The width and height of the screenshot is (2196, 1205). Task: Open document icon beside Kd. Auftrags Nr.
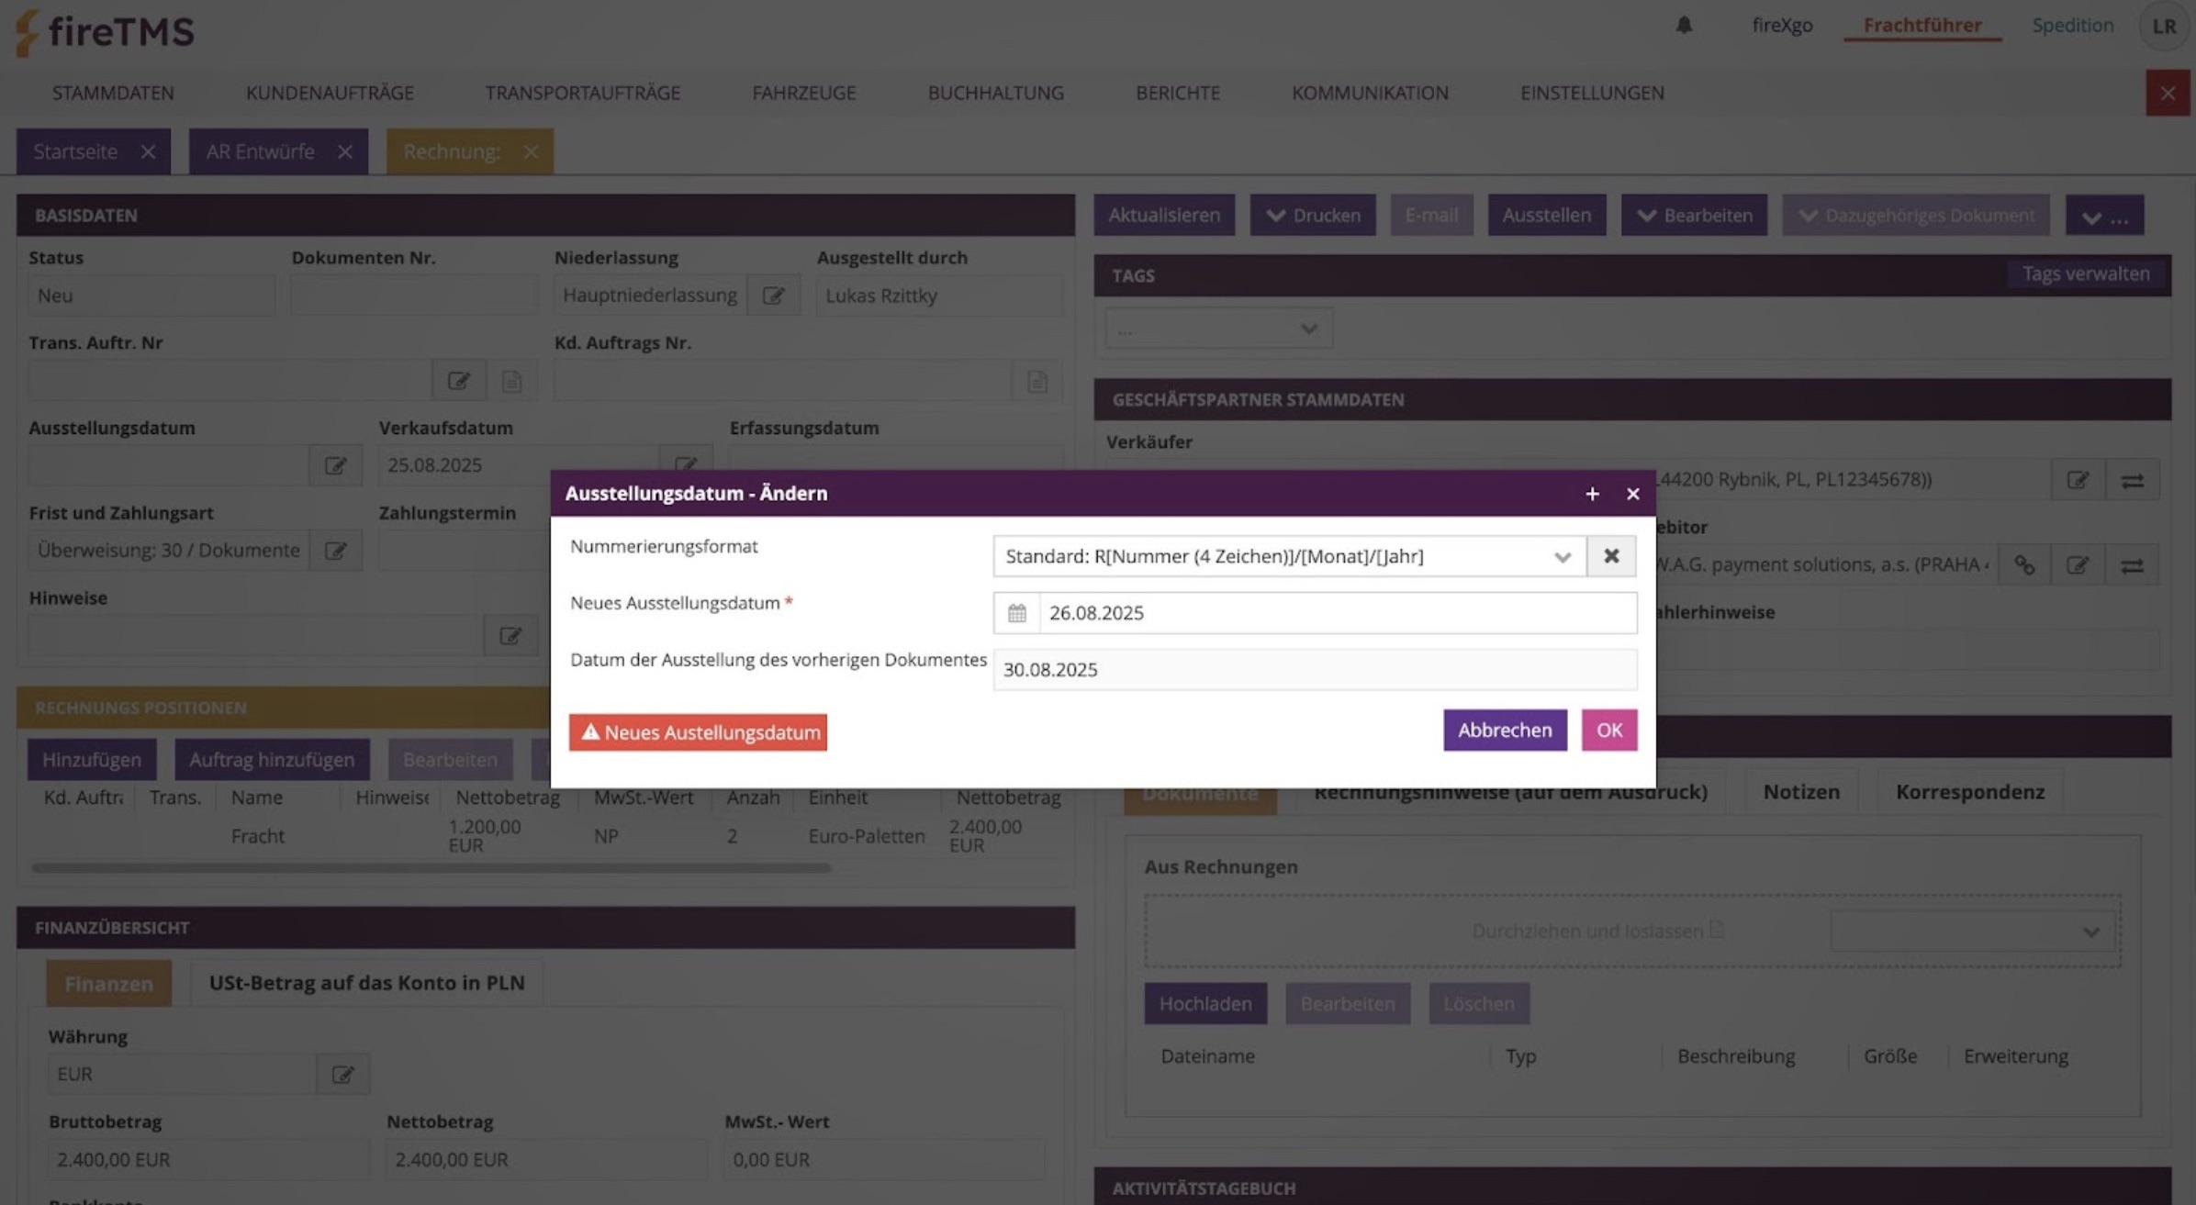tap(1036, 381)
